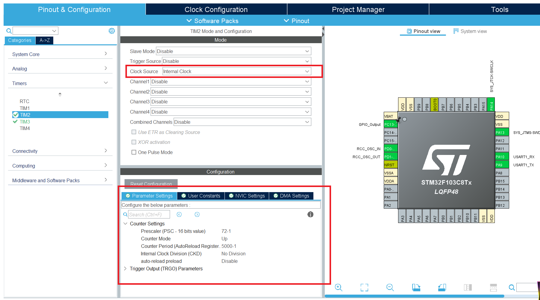Click the PA14 SWCLK pin
The width and height of the screenshot is (540, 300).
pos(491,104)
